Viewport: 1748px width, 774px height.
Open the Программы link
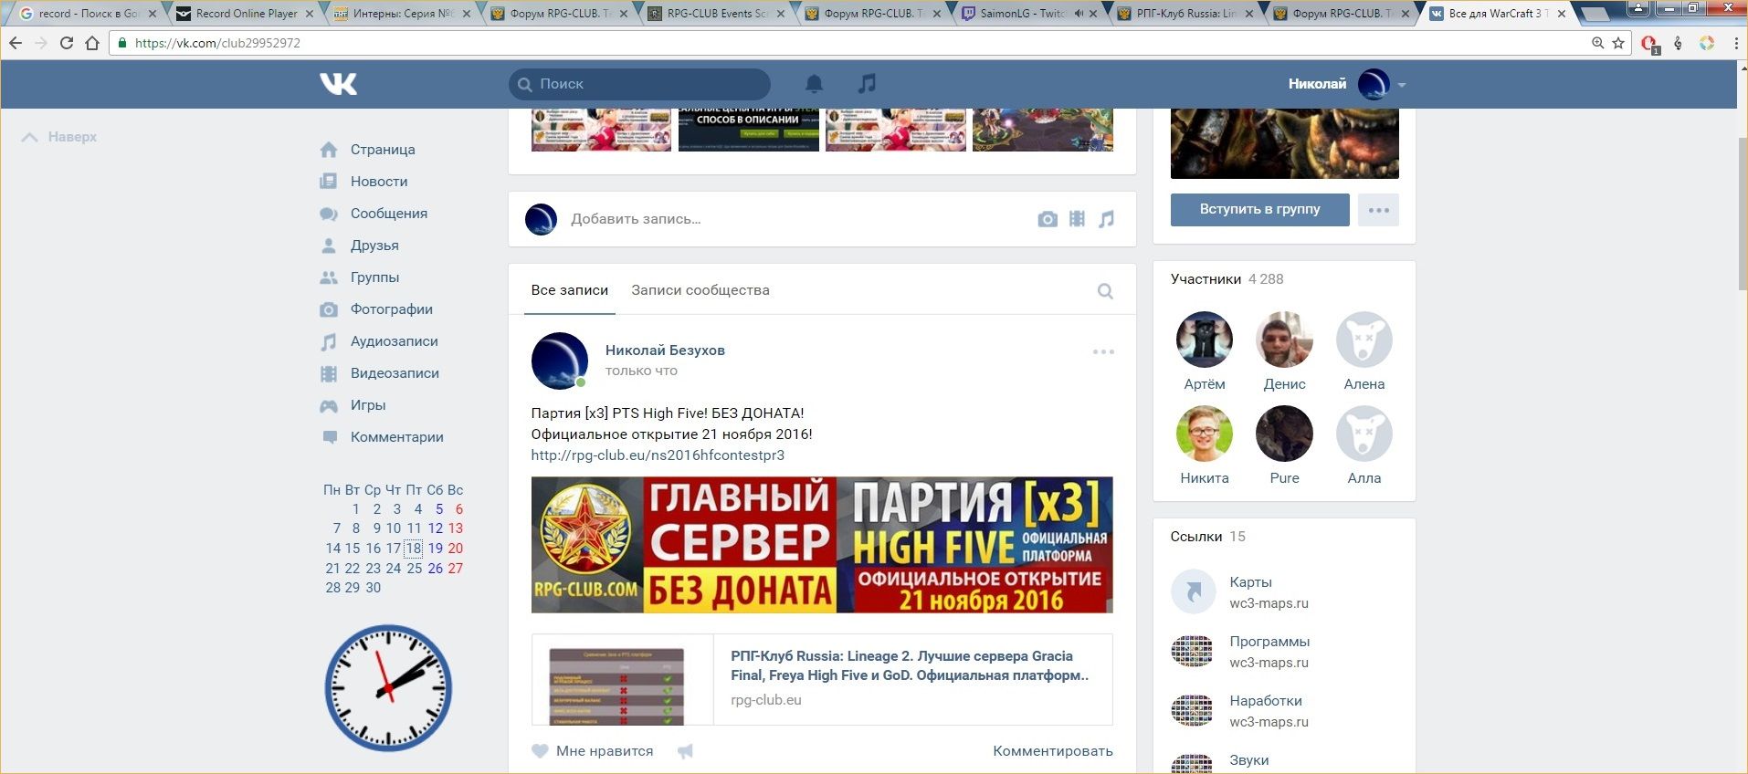point(1269,642)
